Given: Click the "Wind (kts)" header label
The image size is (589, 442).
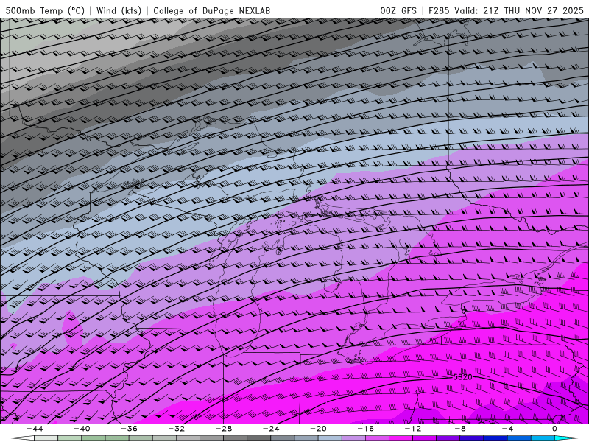Looking at the screenshot, I should 119,10.
